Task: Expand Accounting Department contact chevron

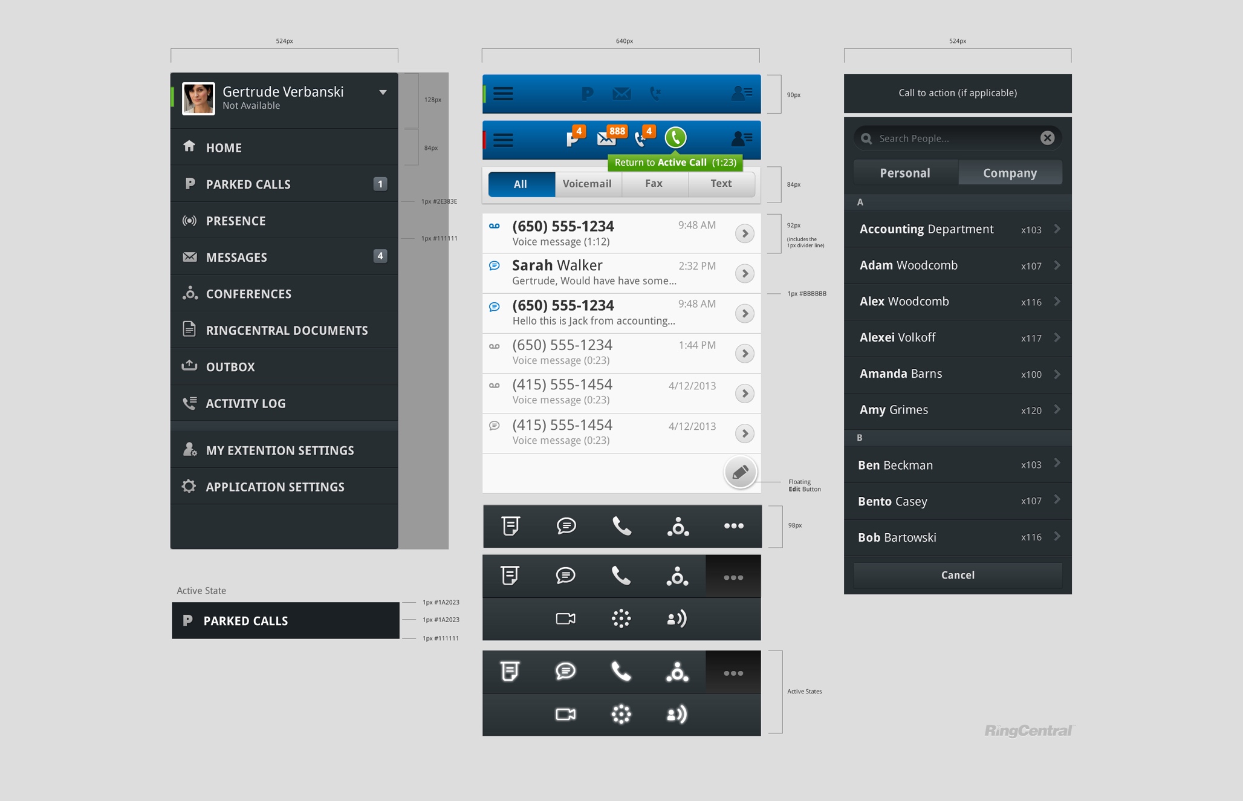Action: click(1057, 229)
